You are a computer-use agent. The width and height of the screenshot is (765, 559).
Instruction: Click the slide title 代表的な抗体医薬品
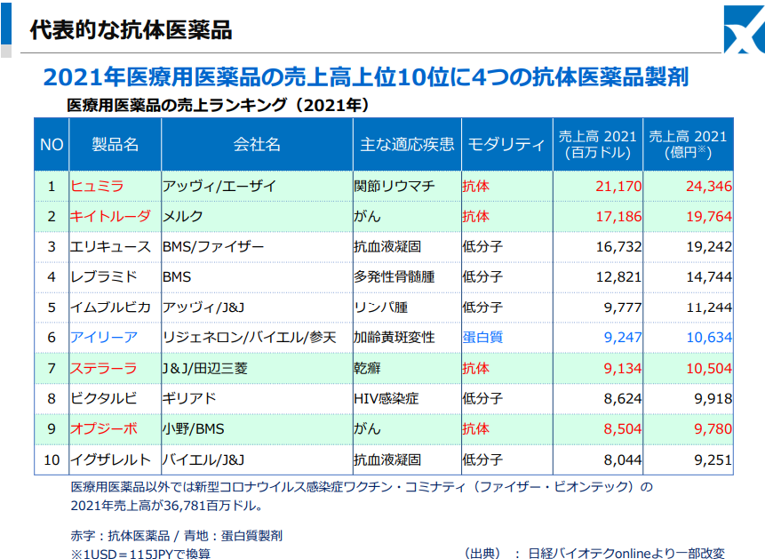click(x=131, y=30)
